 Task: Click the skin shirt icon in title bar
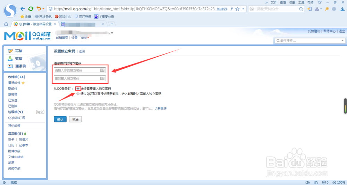coord(320,2)
